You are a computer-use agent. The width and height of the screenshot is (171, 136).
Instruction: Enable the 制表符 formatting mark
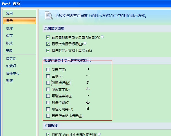(x=48, y=69)
